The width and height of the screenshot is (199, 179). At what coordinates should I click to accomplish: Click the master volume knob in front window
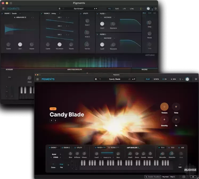click(x=187, y=79)
